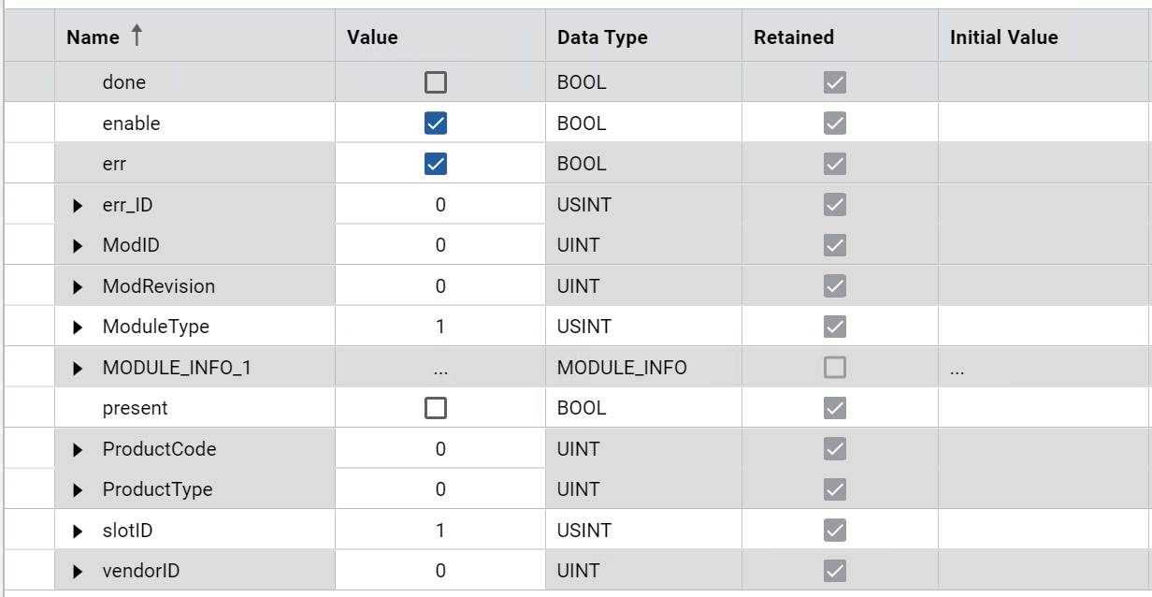This screenshot has width=1152, height=597.
Task: Uncheck the enable Value checkbox
Action: click(x=436, y=124)
